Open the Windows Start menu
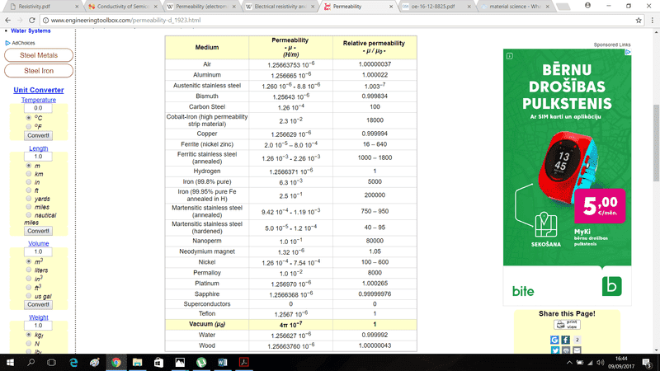Screen dimensions: 660x371 tap(10, 362)
